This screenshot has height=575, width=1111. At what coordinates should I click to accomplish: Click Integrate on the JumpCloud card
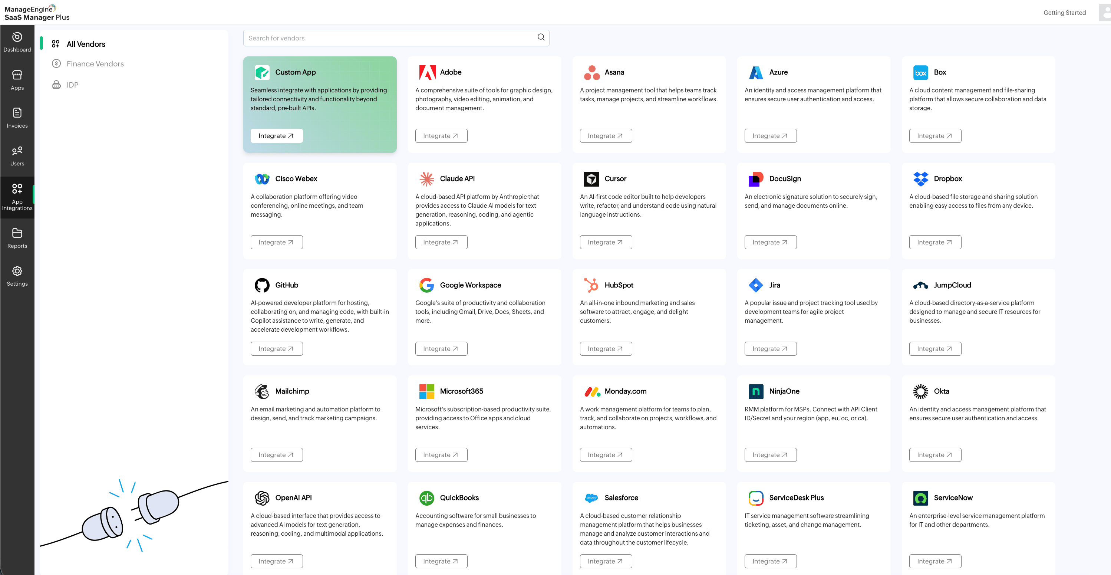(x=935, y=349)
